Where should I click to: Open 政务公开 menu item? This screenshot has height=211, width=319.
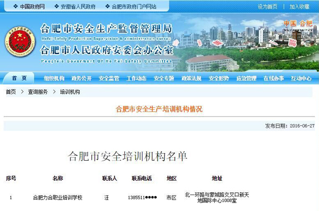(x=81, y=78)
